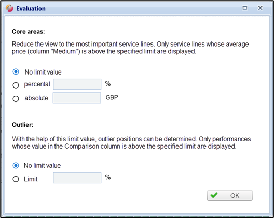Click the 'percental' option label
The image size is (274, 218).
[37, 84]
